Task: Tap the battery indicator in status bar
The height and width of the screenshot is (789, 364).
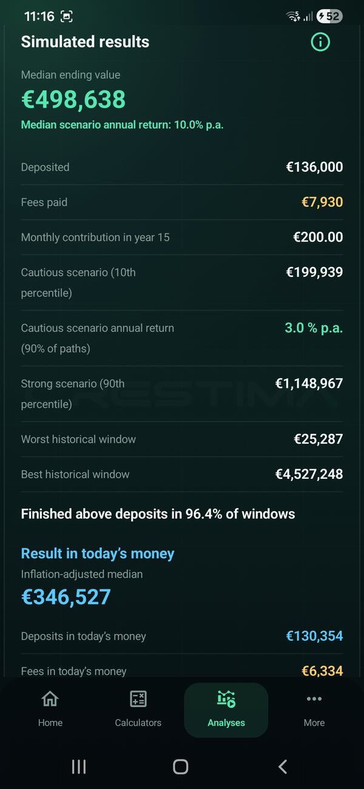Action: tap(329, 16)
